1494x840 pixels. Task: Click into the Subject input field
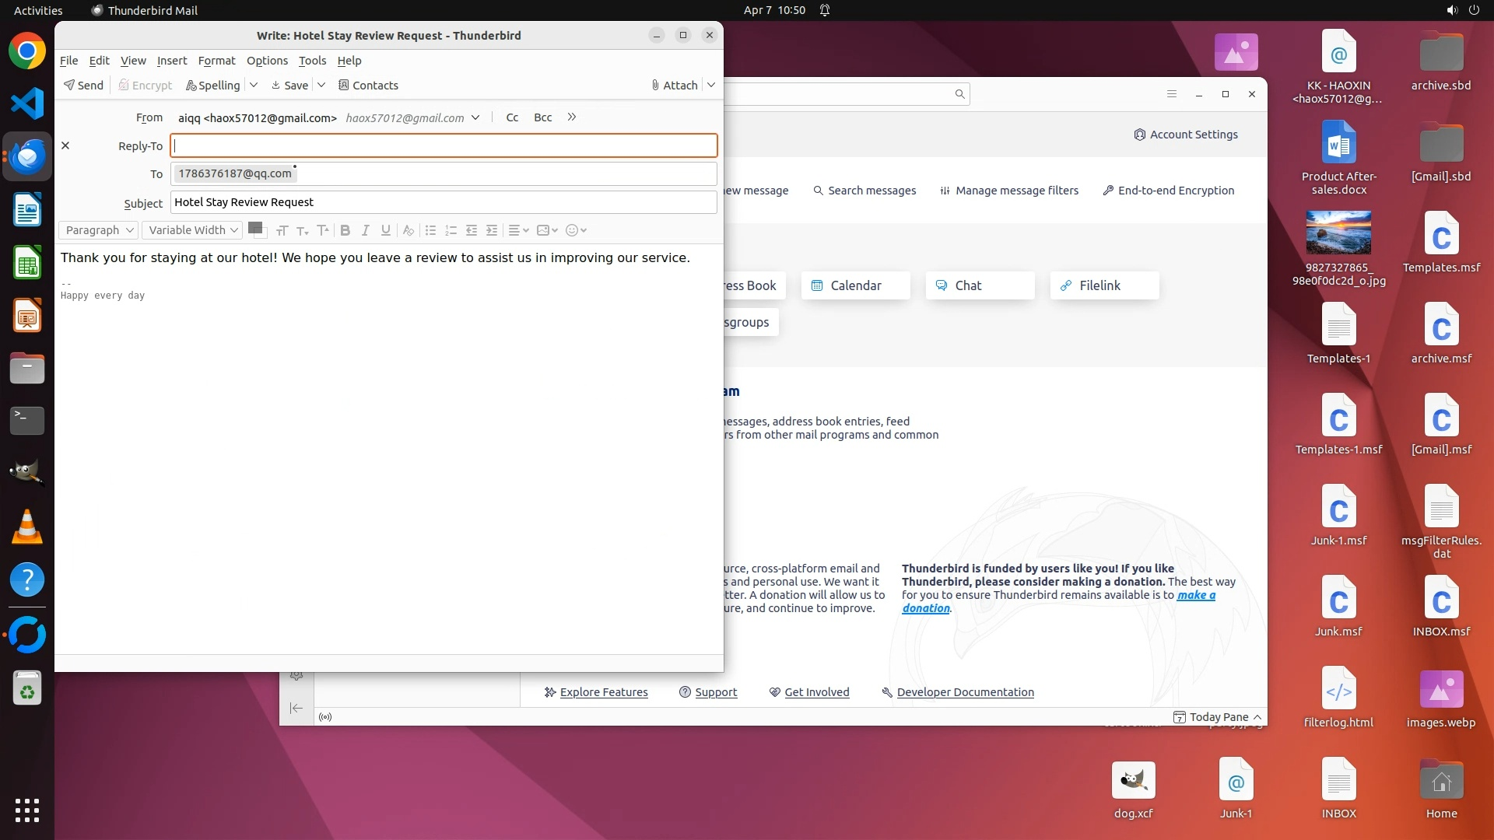tap(444, 202)
